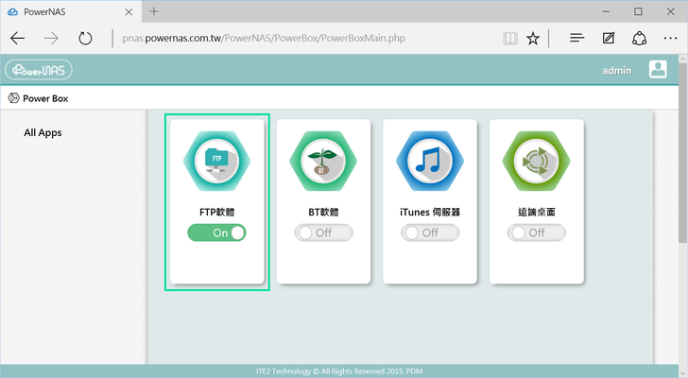Screen dimensions: 688x378
Task: Open the admin user profile icon
Action: click(658, 70)
